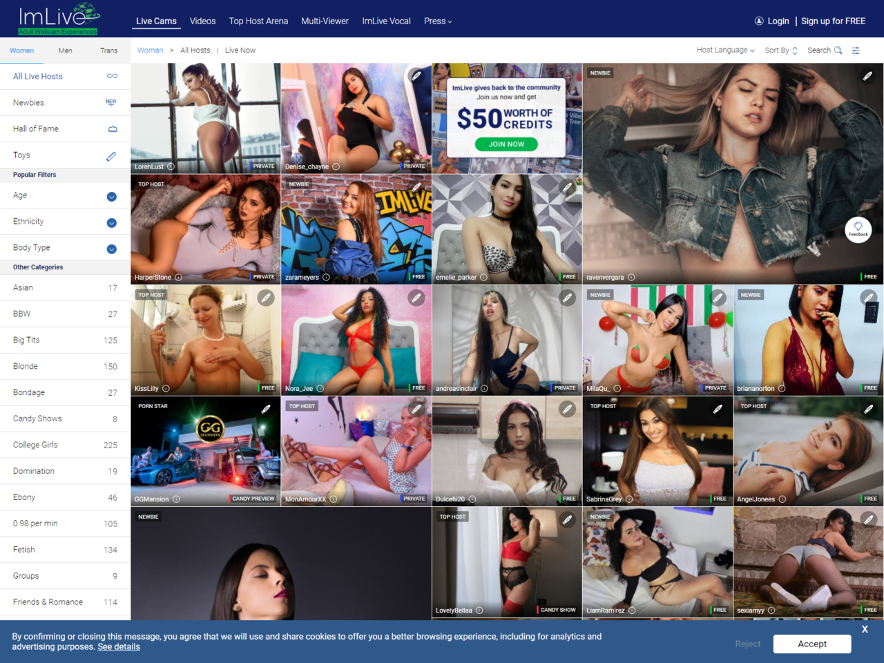The image size is (884, 663).
Task: Open the ImLive Vocal nav item
Action: tap(386, 21)
